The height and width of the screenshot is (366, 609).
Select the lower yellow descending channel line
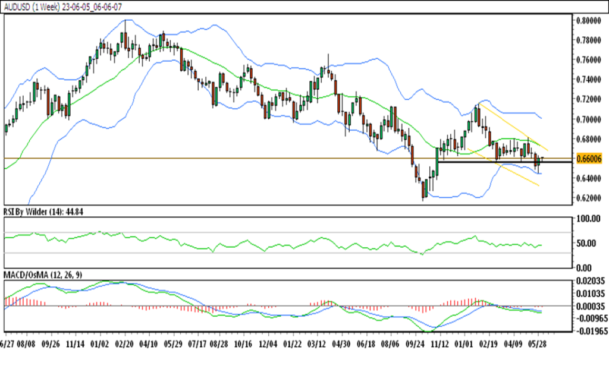(x=503, y=168)
